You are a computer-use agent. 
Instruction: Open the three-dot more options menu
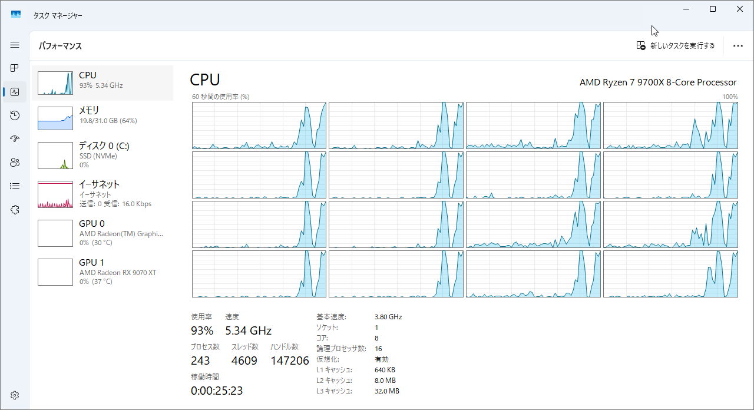738,46
